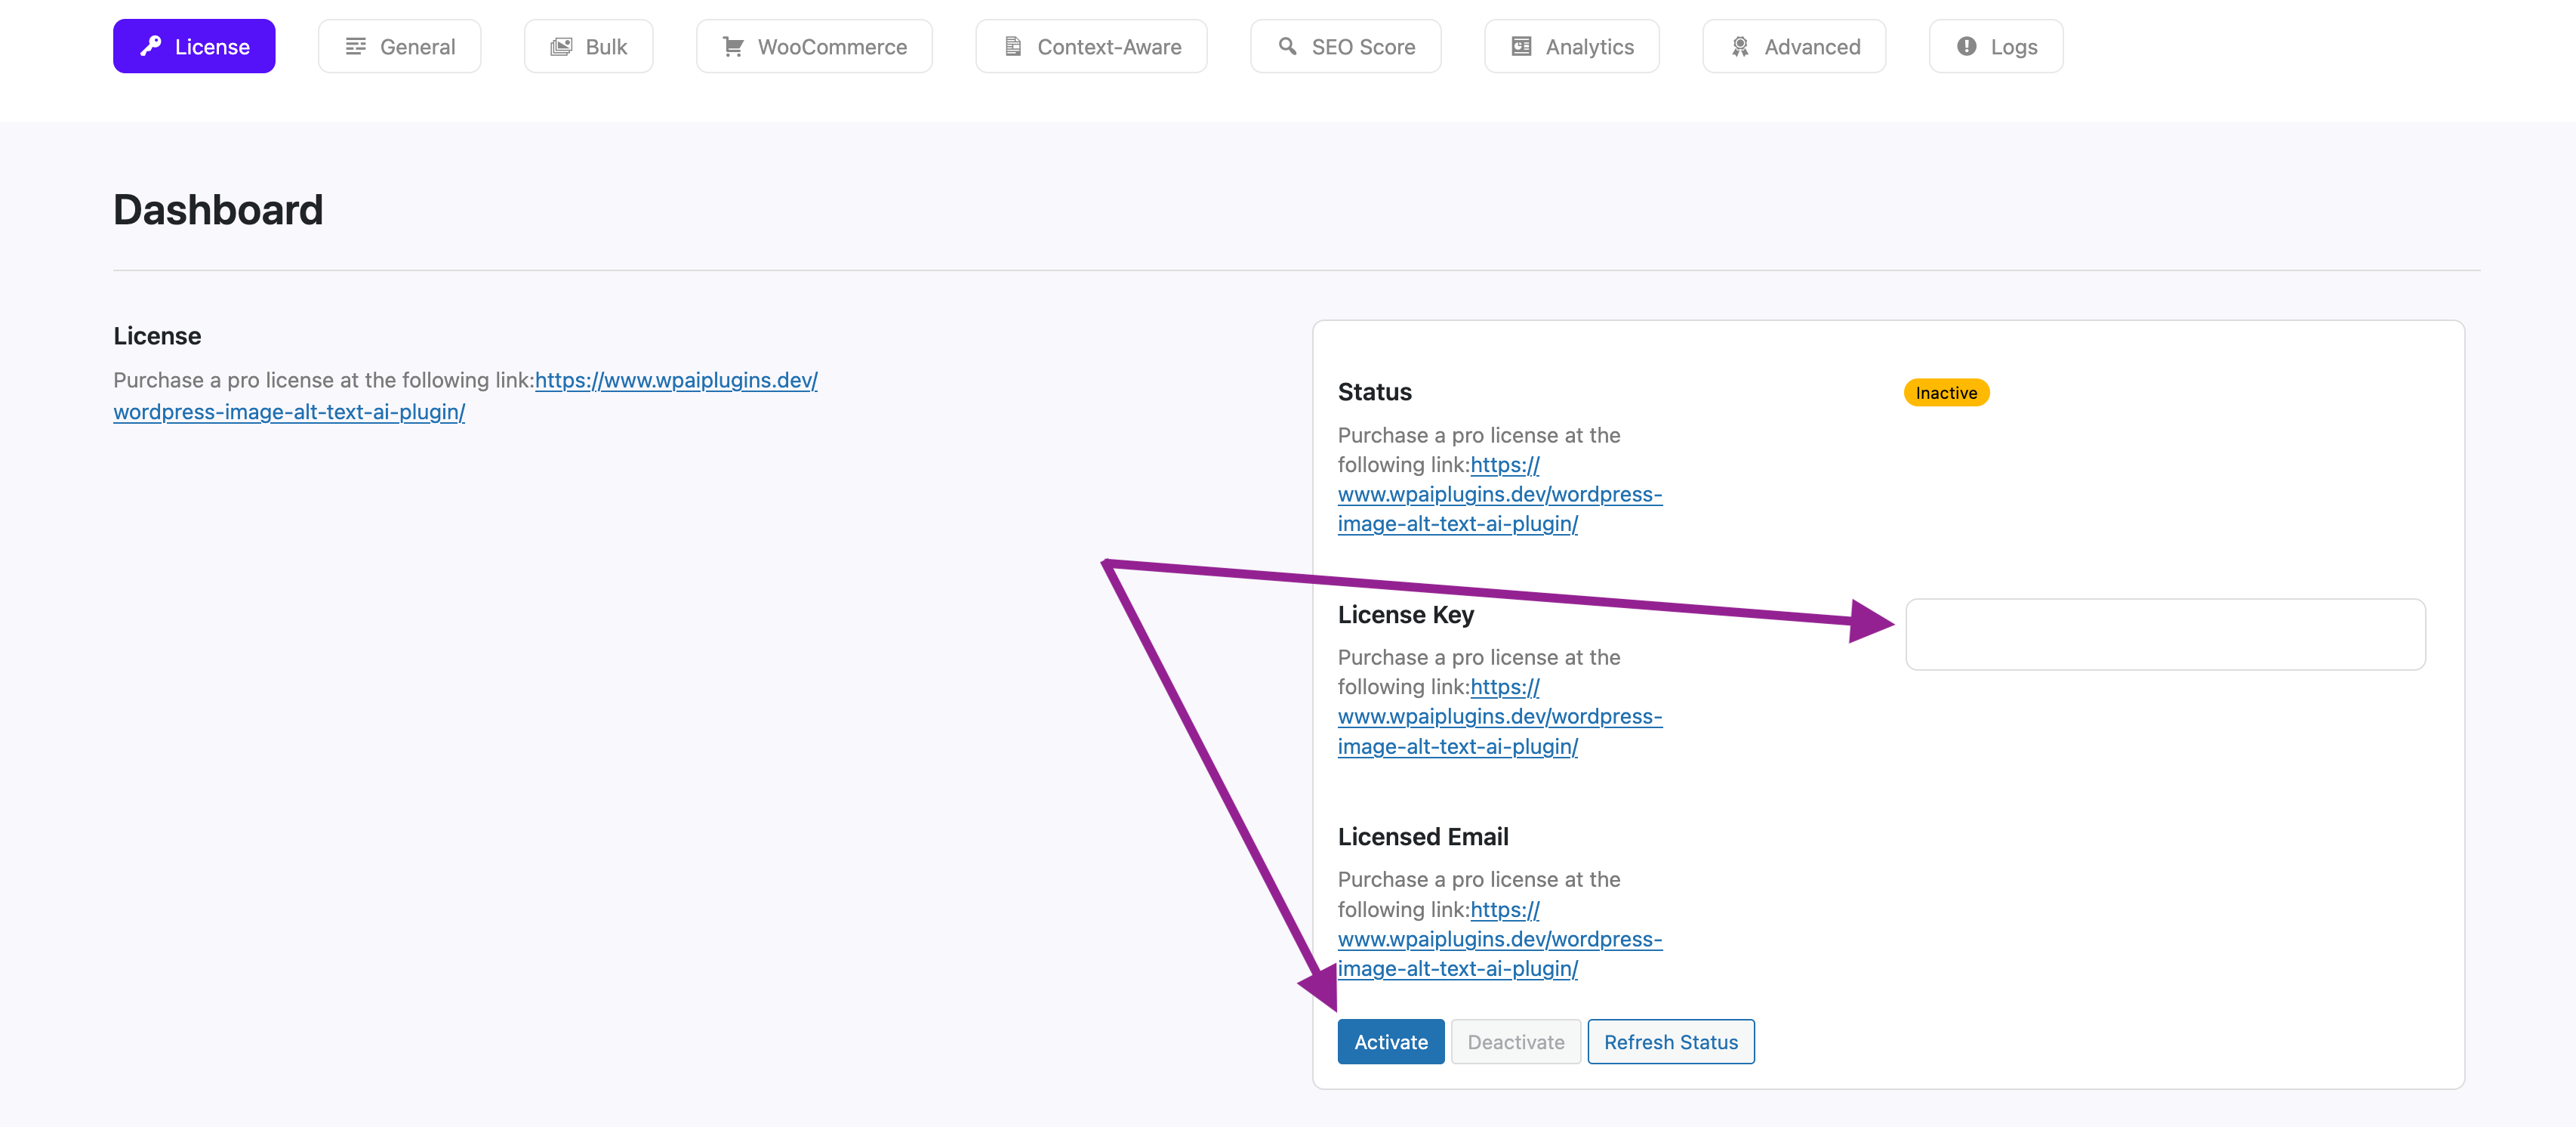Click the Deactivate button
This screenshot has width=2576, height=1127.
pyautogui.click(x=1515, y=1042)
